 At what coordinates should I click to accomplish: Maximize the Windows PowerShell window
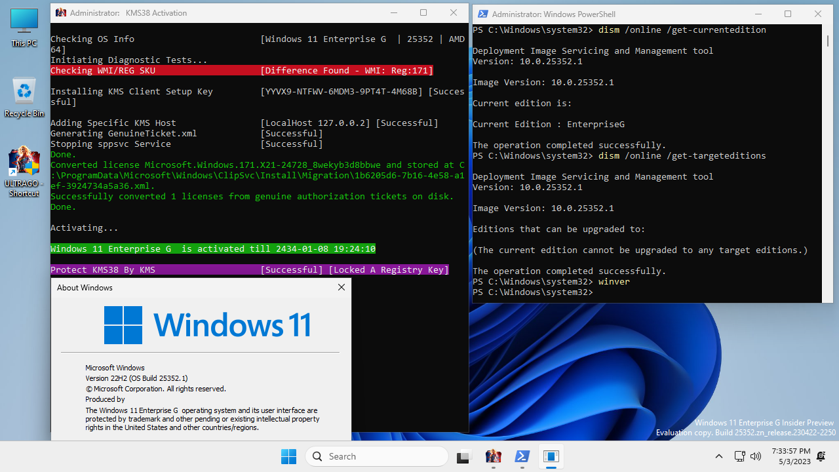[x=788, y=14]
